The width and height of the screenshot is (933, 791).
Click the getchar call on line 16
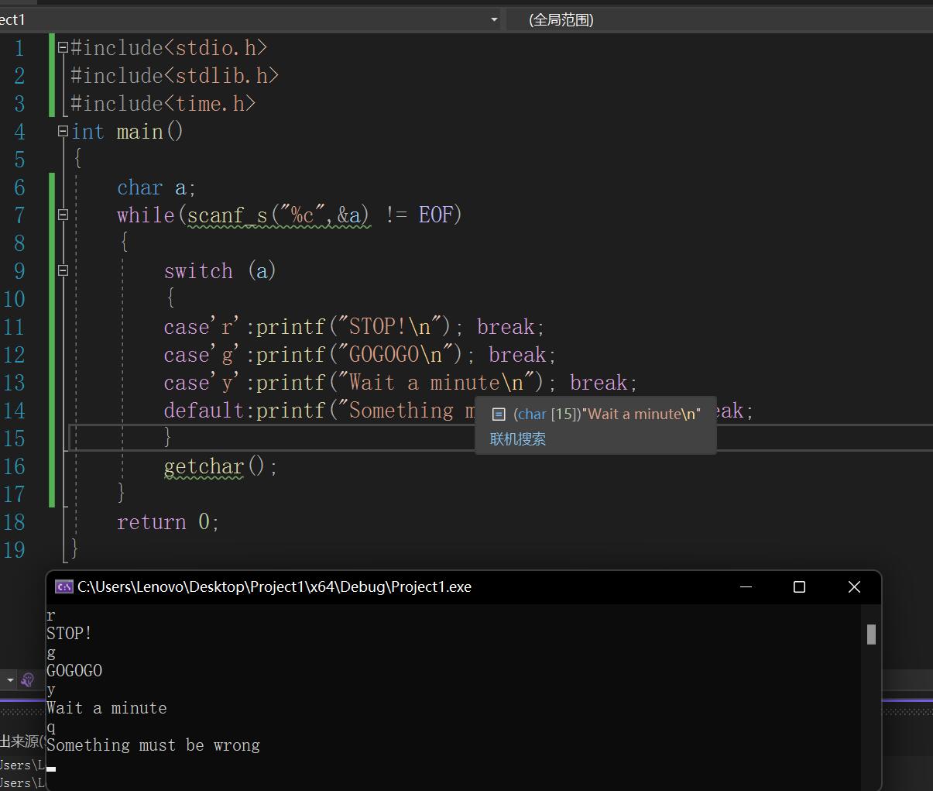point(204,466)
